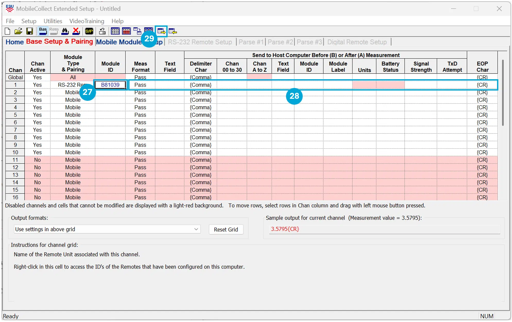Click the Module Label column header
Screen dimensions: 512x322
338,67
